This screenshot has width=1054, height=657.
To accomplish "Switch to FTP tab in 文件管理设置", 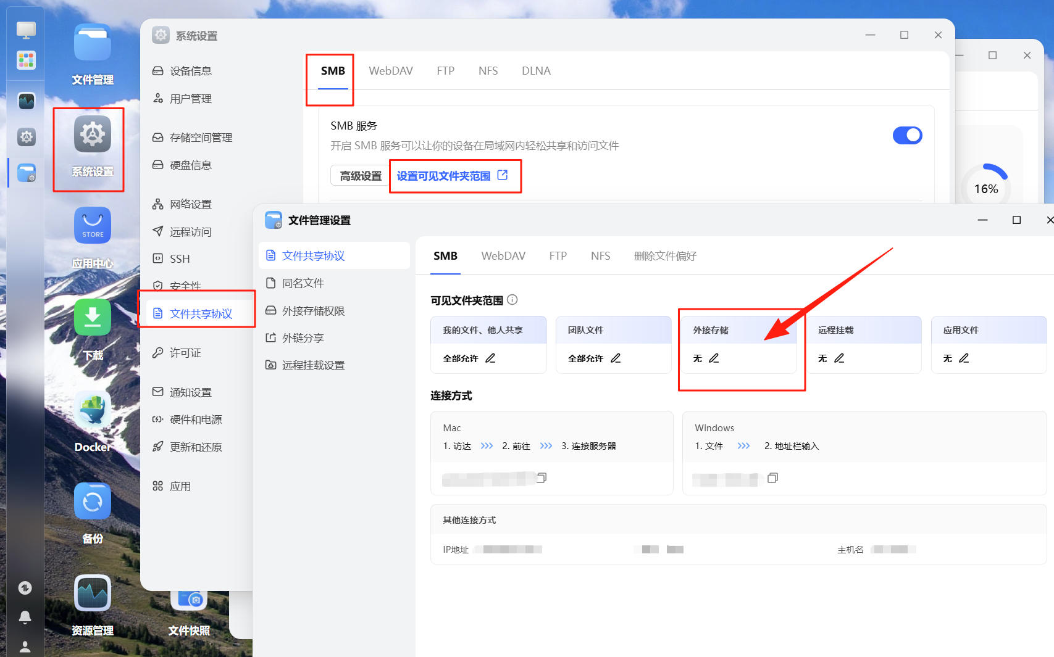I will coord(558,256).
